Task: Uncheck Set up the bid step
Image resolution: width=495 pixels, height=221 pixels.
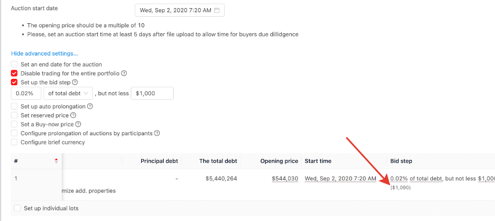Action: tap(14, 82)
